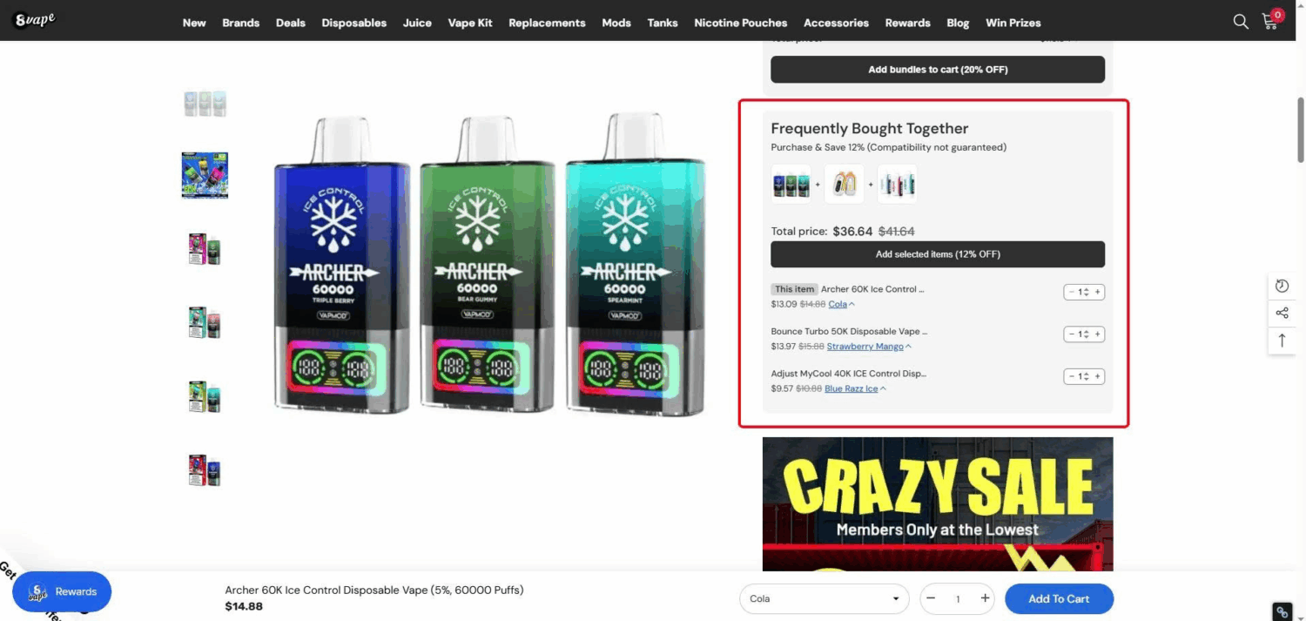This screenshot has width=1306, height=621.
Task: Click Adjust MyCool 40K ICE Control title
Action: click(848, 374)
